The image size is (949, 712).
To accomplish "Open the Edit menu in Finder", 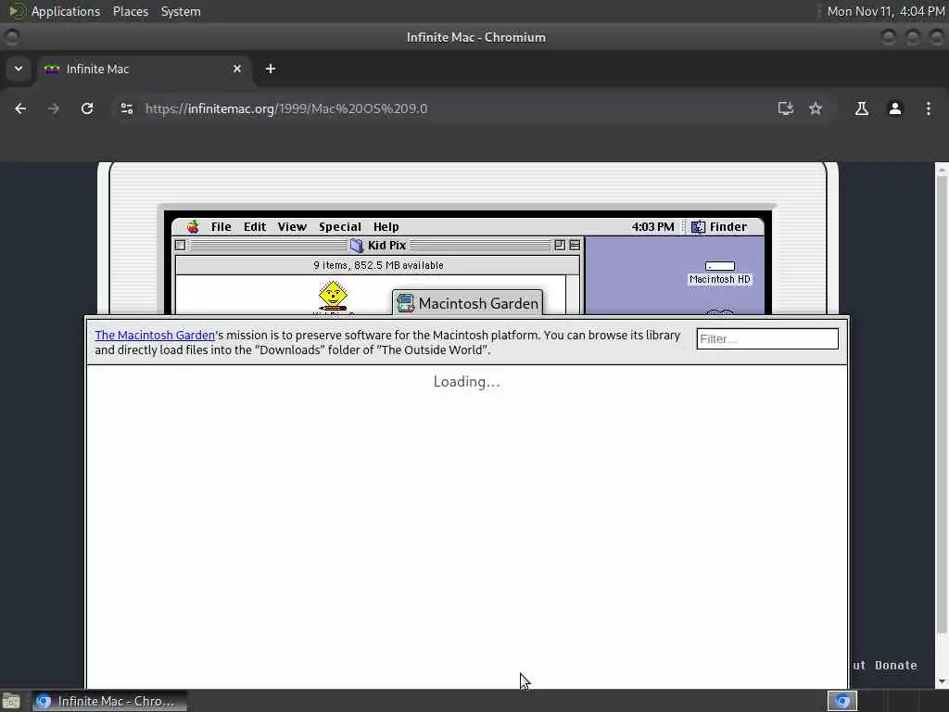I will click(255, 227).
